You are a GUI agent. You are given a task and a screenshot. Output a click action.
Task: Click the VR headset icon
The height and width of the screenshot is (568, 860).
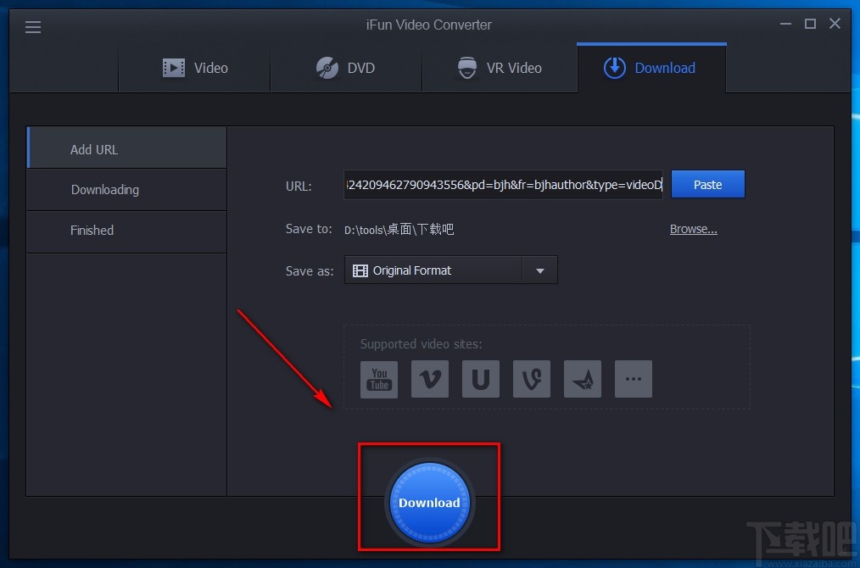(467, 68)
